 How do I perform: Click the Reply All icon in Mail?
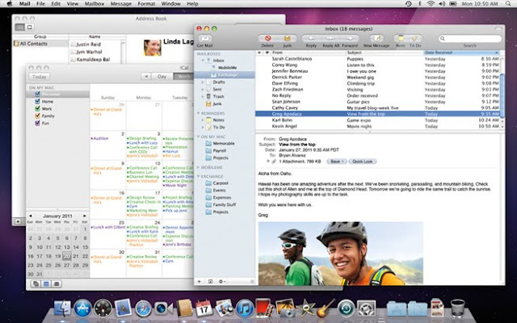330,39
